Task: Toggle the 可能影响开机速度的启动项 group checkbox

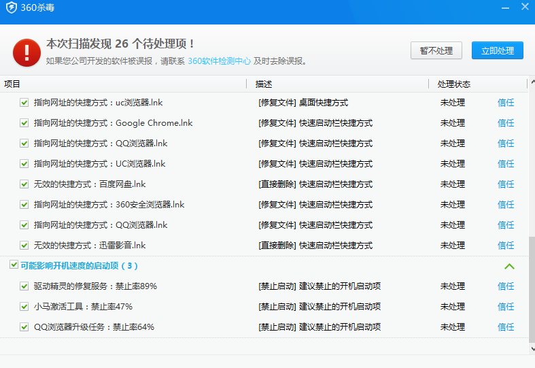Action: 14,265
